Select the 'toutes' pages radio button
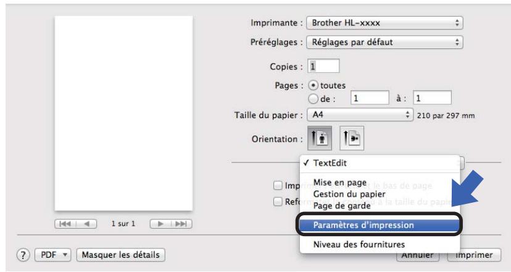511x272 pixels. 313,85
